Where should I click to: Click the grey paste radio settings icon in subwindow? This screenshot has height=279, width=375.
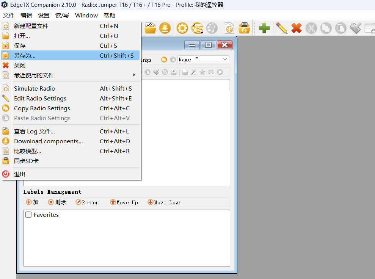173,60
